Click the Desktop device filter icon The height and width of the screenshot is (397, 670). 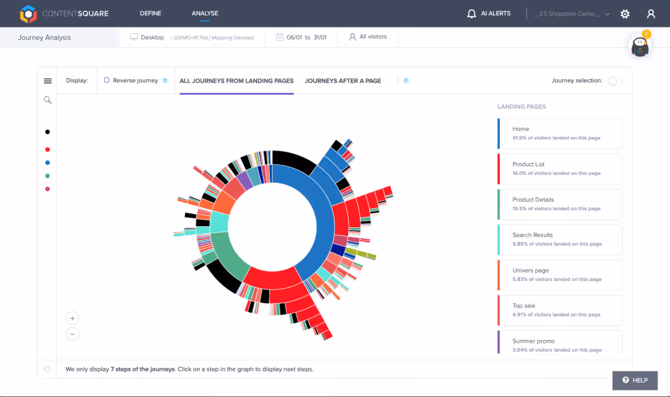point(133,37)
